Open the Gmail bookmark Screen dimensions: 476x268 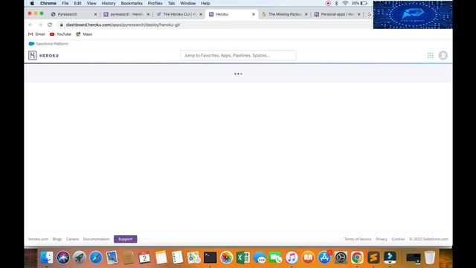[36, 34]
